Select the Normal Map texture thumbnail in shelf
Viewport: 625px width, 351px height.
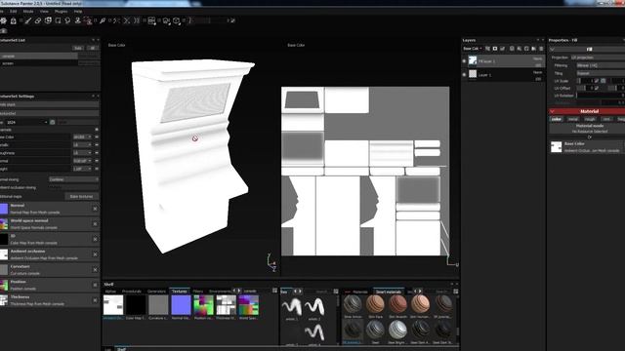coord(181,305)
